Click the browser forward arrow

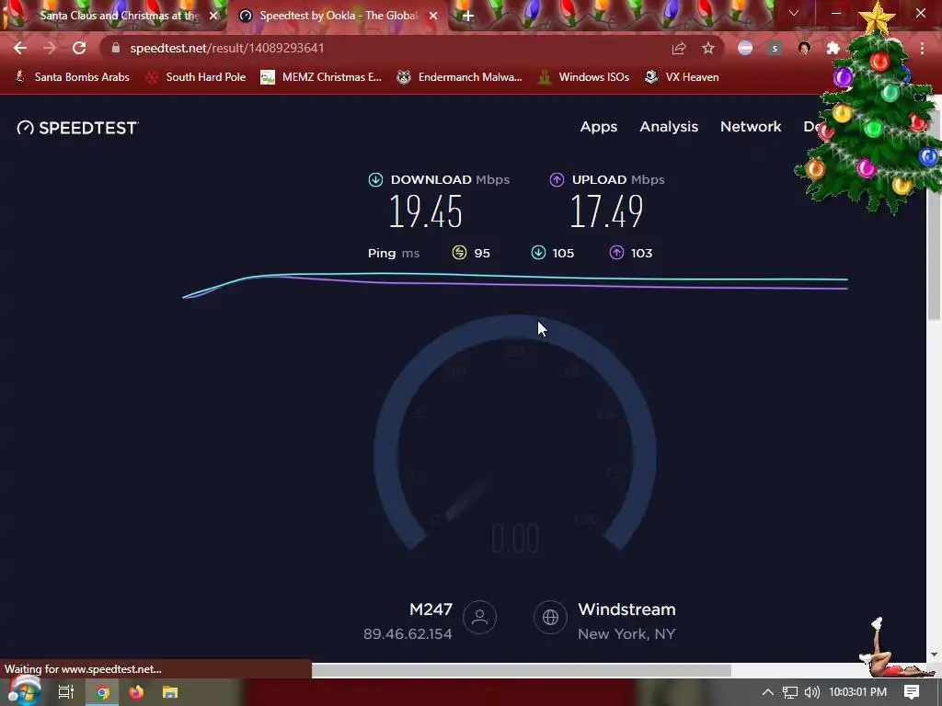50,48
